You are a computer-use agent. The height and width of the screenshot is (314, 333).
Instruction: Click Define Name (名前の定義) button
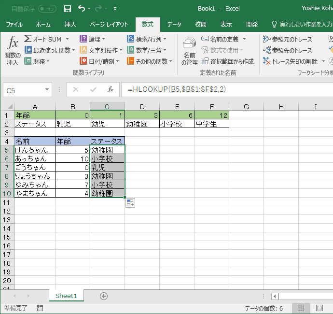[x=220, y=39]
